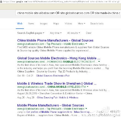The height and width of the screenshot is (118, 121).
Task: Click 'August 26-28,2015 • Shenzhen Convention' snippet line
Action: pyautogui.click(x=55, y=94)
